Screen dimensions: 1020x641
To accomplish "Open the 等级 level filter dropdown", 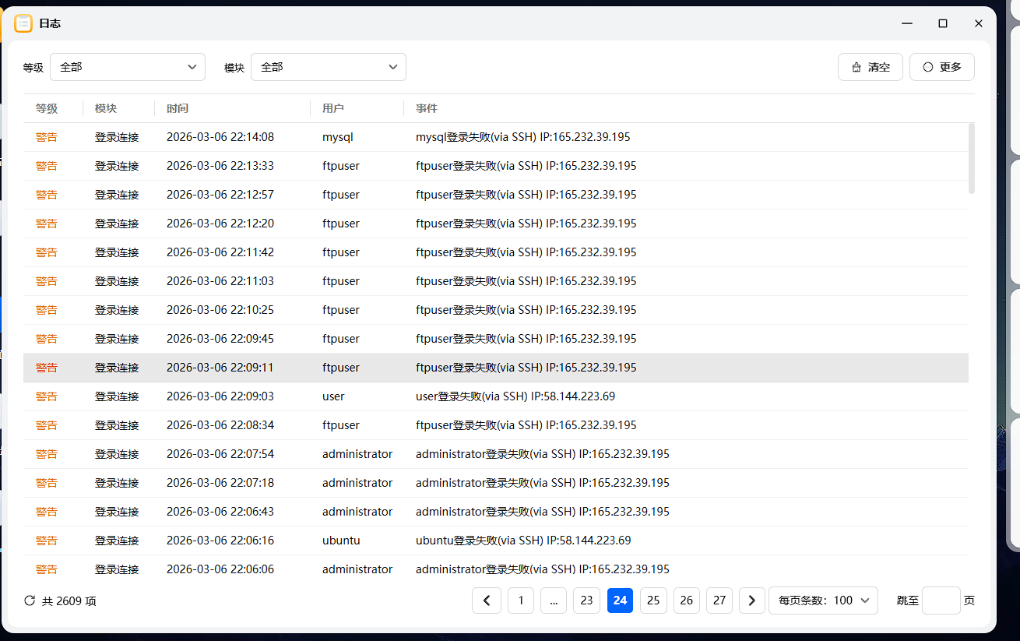I will click(x=127, y=67).
